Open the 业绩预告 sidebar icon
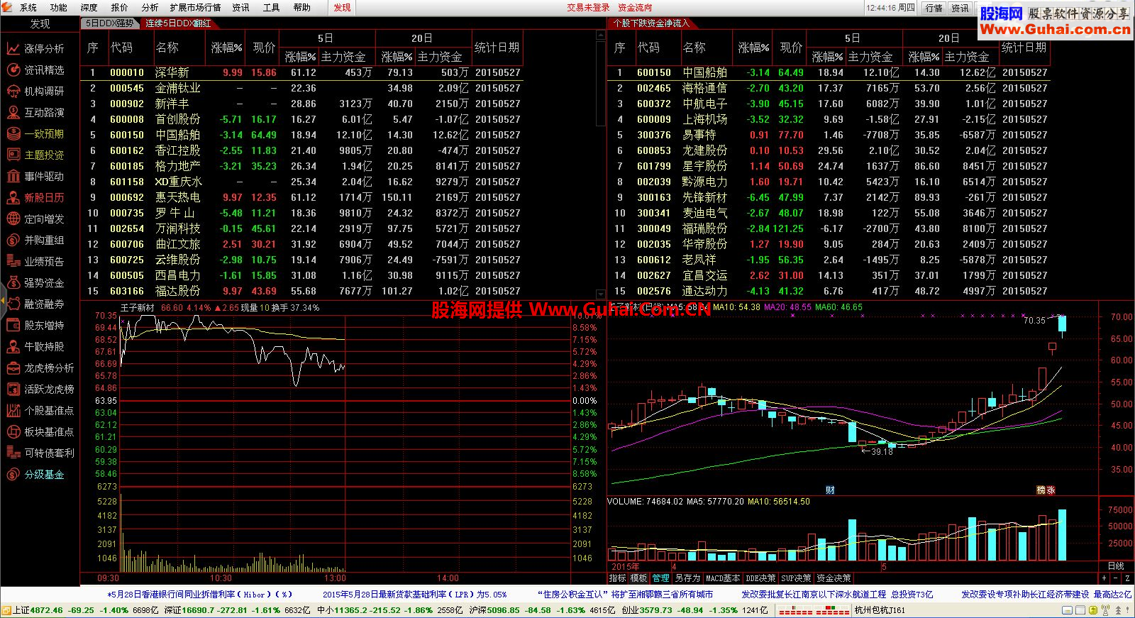Image resolution: width=1135 pixels, height=618 pixels. (x=13, y=261)
